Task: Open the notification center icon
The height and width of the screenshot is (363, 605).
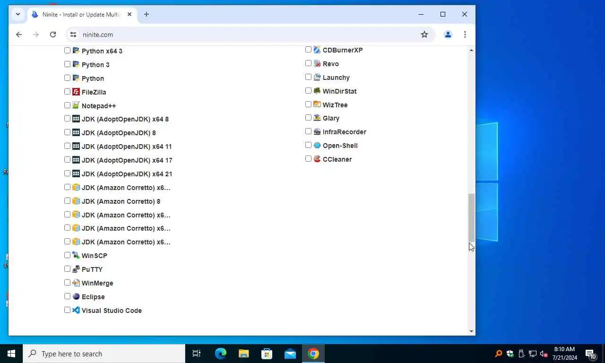Action: pos(591,354)
